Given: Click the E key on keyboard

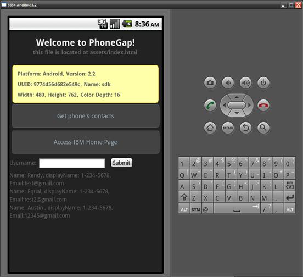Looking at the screenshot, I should point(207,174).
